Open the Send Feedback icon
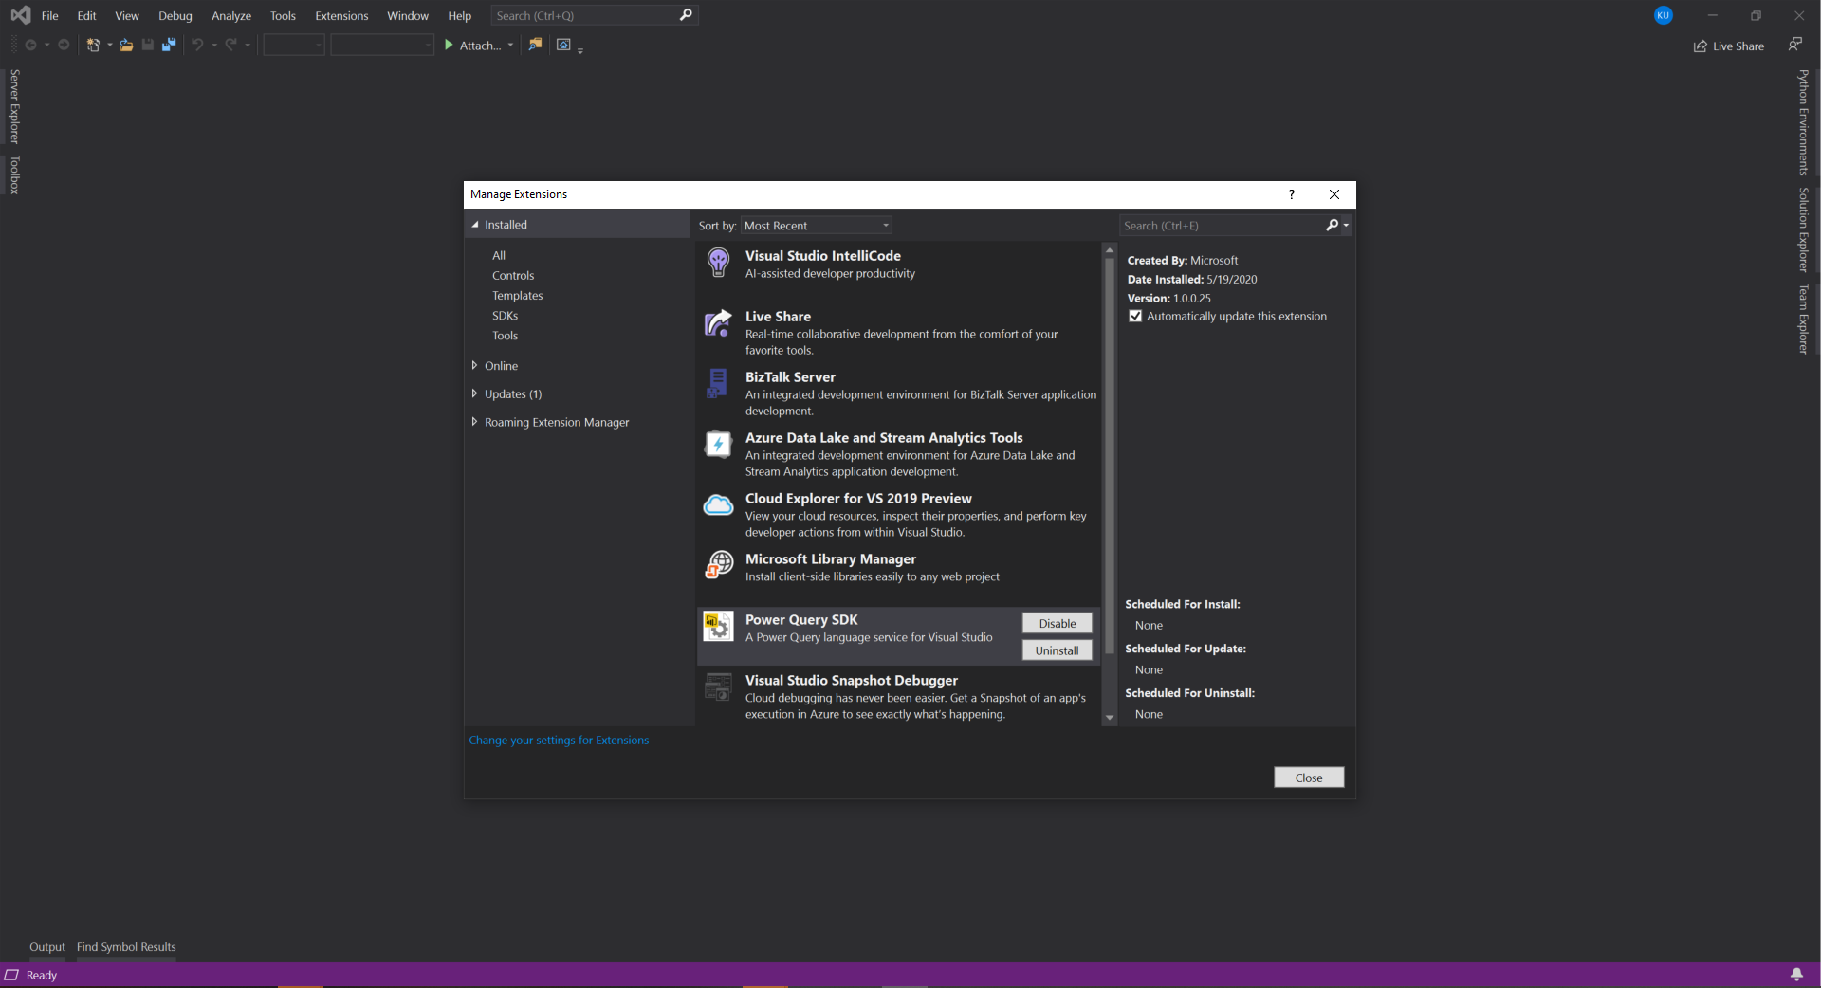This screenshot has width=1821, height=988. point(1794,44)
